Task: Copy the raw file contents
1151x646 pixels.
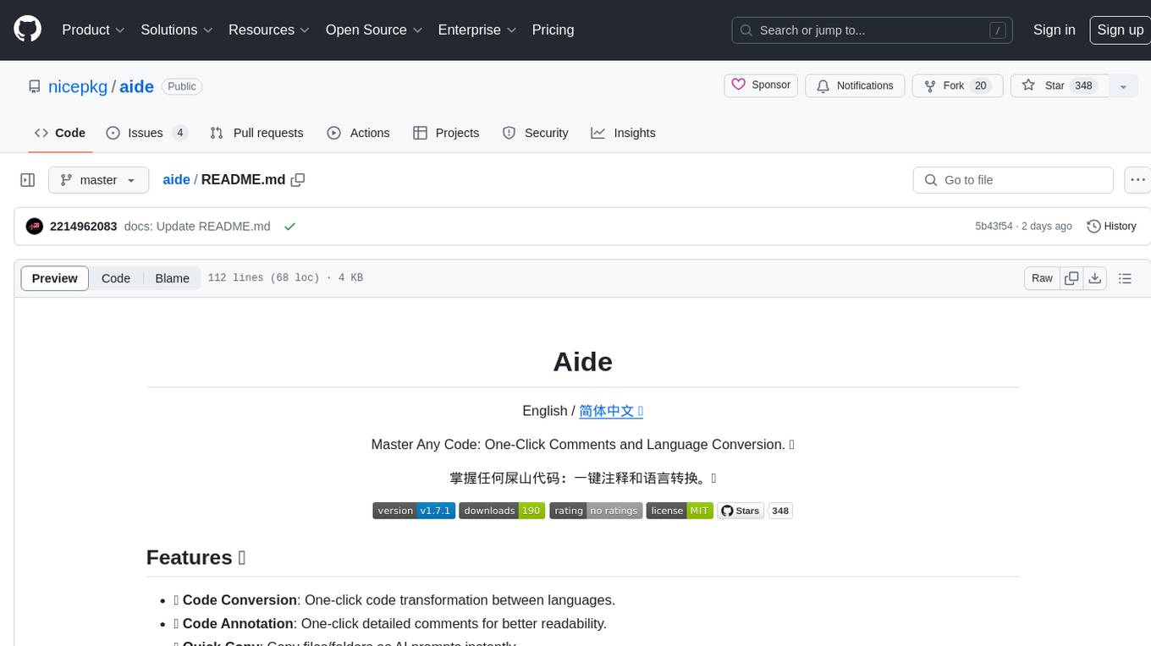Action: point(1072,278)
